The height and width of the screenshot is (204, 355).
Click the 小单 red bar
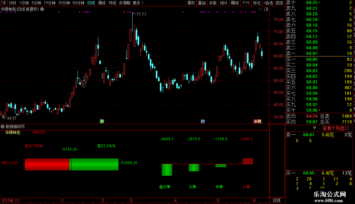coord(248,161)
